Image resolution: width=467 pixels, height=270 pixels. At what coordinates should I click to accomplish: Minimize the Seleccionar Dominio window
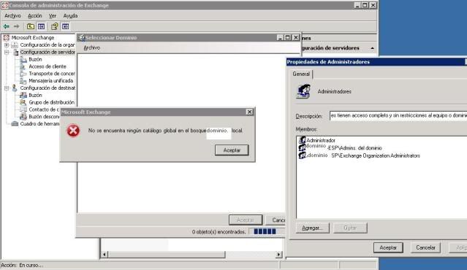tap(280, 37)
